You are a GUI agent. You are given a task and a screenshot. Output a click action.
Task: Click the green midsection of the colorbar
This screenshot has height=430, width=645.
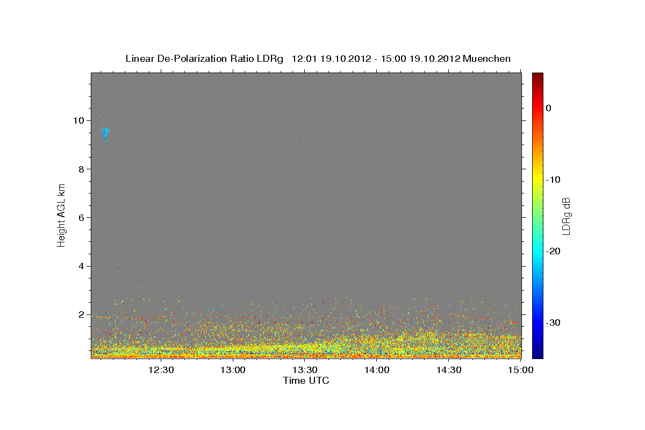tap(537, 215)
